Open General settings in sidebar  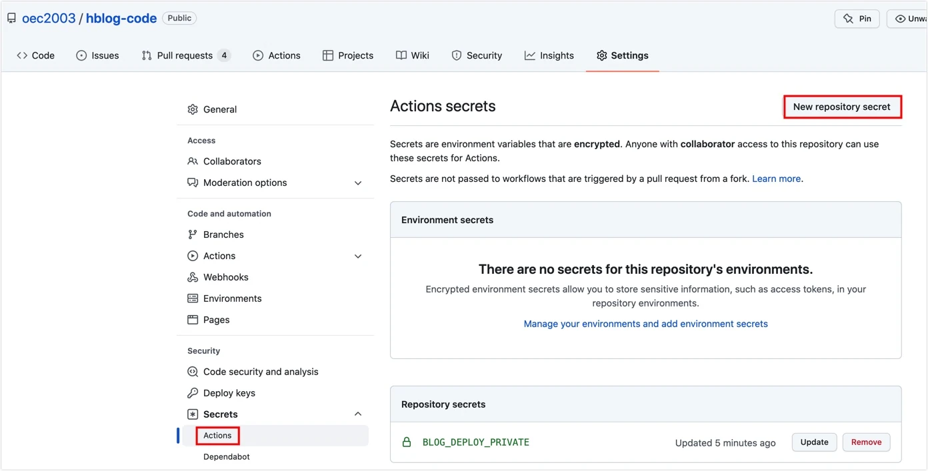coord(220,109)
